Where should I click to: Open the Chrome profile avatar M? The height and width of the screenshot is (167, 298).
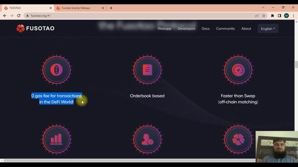click(x=287, y=16)
